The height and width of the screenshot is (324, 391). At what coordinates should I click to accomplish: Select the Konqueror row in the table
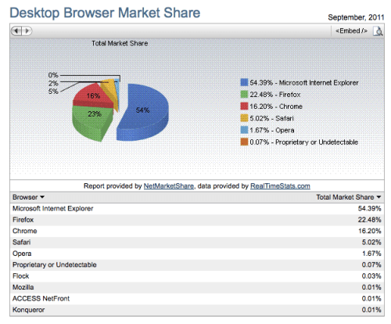click(x=197, y=310)
